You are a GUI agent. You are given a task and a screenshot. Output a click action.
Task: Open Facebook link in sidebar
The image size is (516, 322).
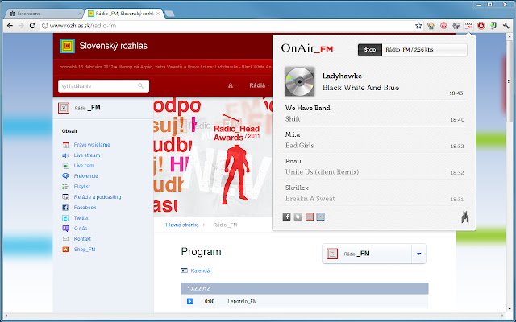click(85, 208)
